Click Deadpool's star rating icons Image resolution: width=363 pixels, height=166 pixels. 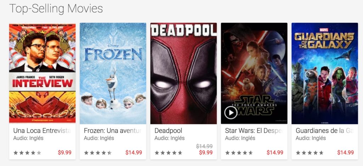(168, 153)
